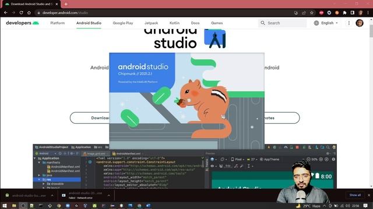Click the Android Studio Chipmunk splash screen
Image resolution: width=373 pixels, height=209 pixels.
(x=186, y=101)
